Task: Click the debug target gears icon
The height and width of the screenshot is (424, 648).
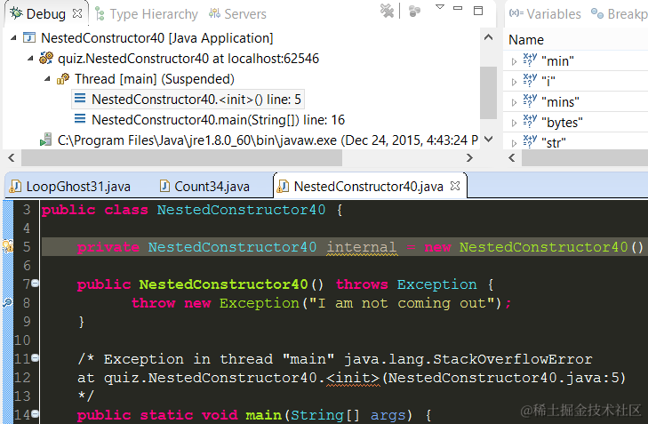Action: (46, 58)
